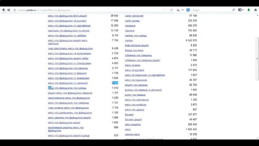Click the count value '755 005'
The image size is (259, 146).
(192, 30)
